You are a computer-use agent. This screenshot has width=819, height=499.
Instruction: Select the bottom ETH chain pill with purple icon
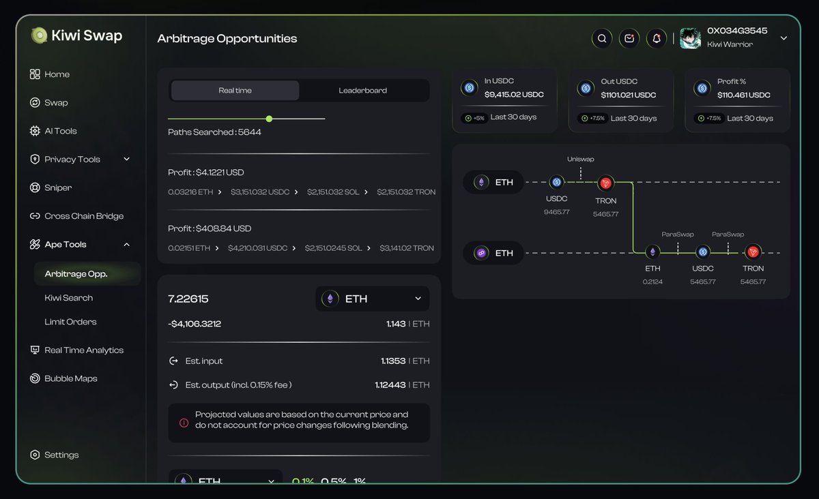point(493,253)
